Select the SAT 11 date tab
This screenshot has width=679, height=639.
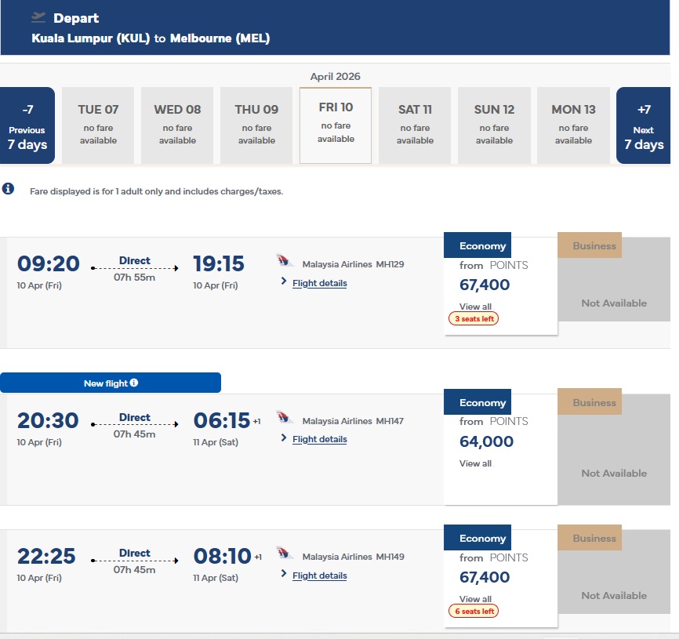point(415,125)
